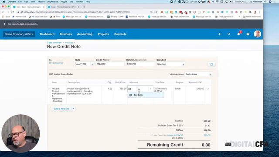Viewport: 279px width, 157px height.
Task: Click the plus create-new icon in Xero header
Action: [x=219, y=34]
